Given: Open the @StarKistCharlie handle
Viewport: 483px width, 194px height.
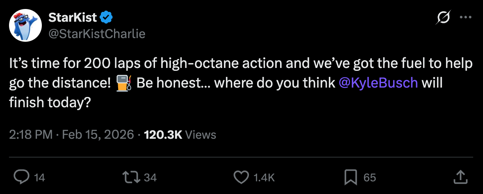Looking at the screenshot, I should (97, 34).
